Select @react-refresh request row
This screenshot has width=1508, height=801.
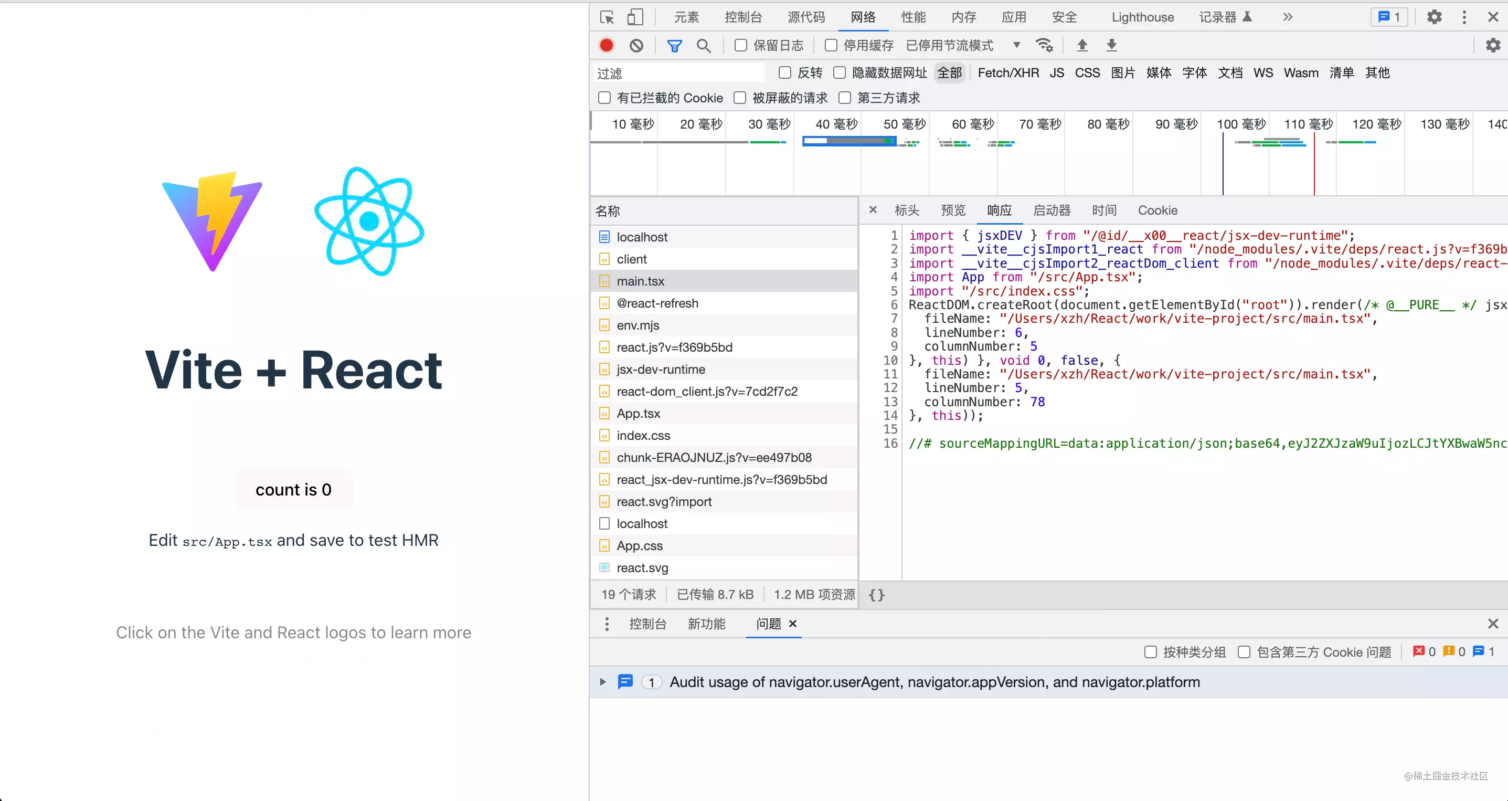coord(724,303)
